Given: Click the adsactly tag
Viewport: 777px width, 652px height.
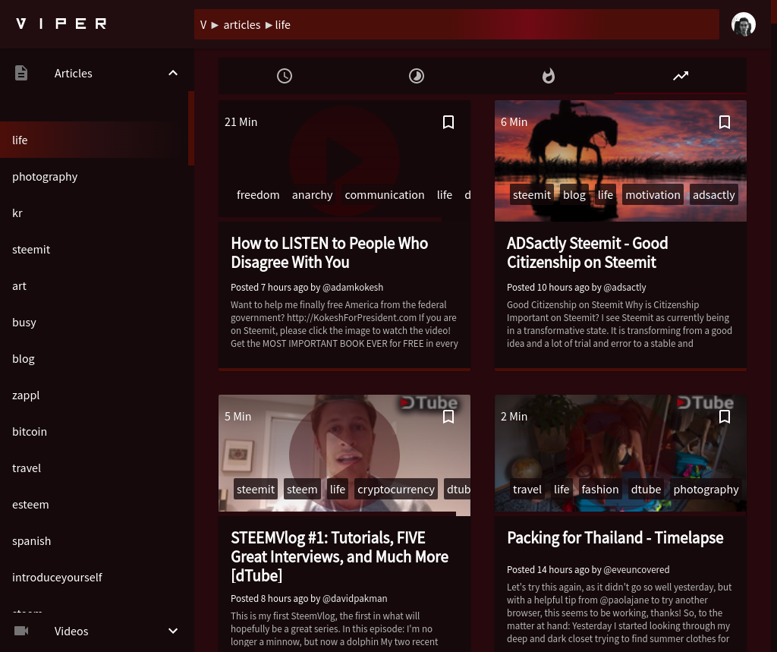Looking at the screenshot, I should point(713,195).
